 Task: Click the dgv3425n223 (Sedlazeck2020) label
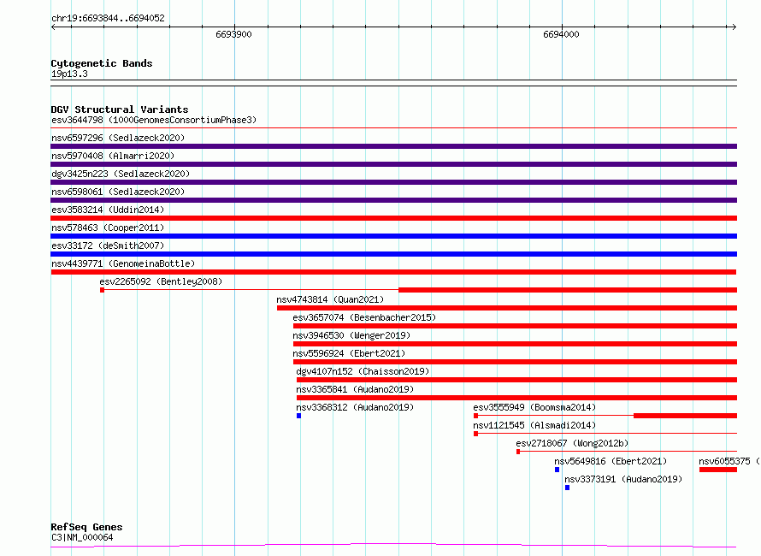point(121,174)
